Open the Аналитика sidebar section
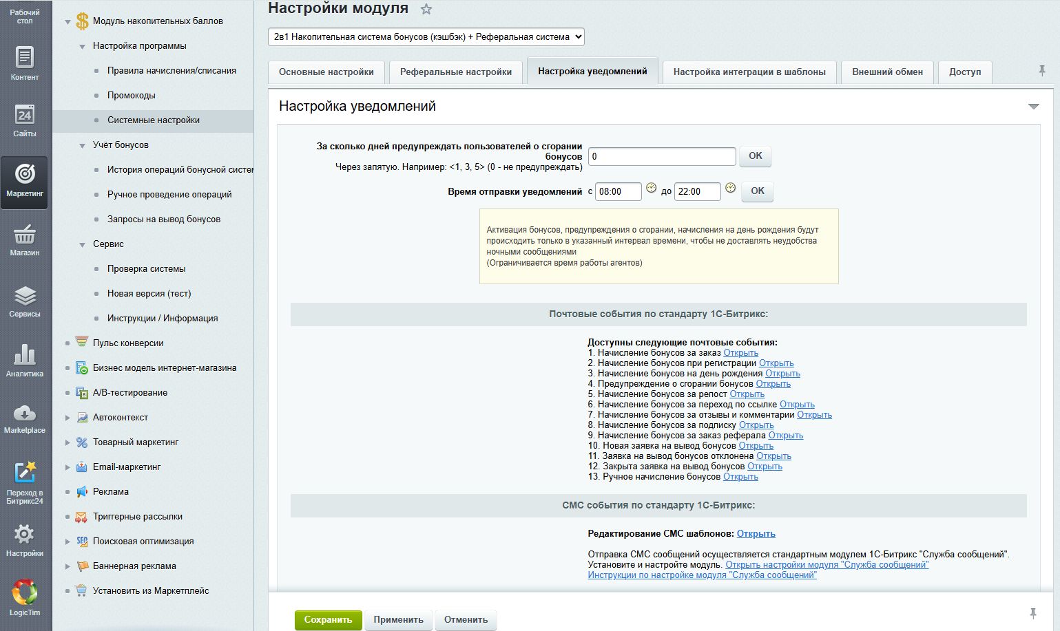Screen dimensions: 1060x631 (x=25, y=361)
